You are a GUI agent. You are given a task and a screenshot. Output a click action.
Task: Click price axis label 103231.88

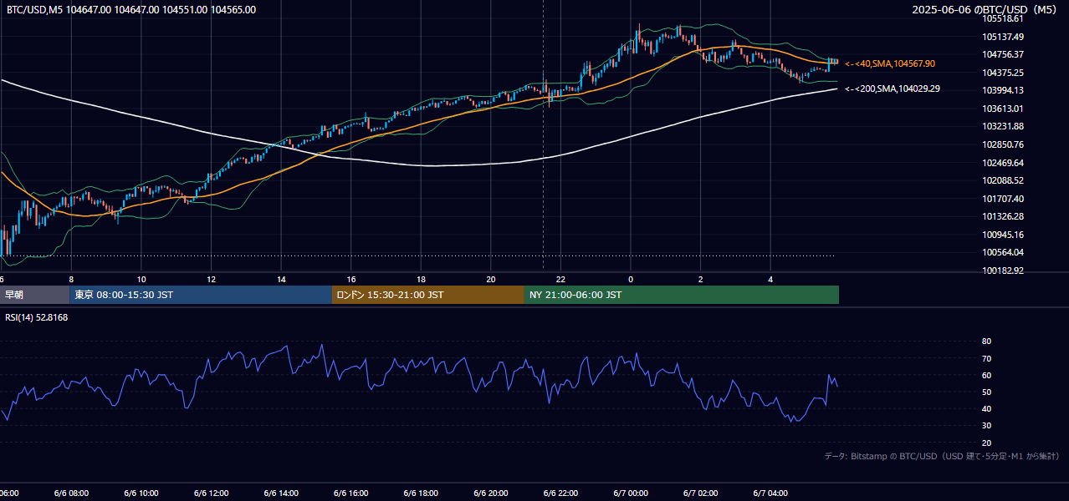(x=1003, y=126)
